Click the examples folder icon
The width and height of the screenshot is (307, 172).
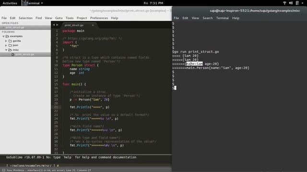click(x=8, y=36)
